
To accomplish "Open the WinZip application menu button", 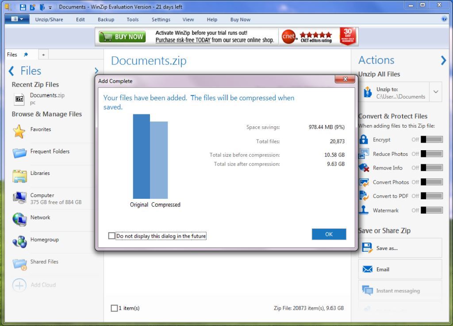I will tap(17, 19).
